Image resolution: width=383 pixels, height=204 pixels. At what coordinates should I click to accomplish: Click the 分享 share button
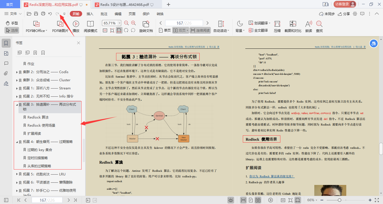pos(344,14)
